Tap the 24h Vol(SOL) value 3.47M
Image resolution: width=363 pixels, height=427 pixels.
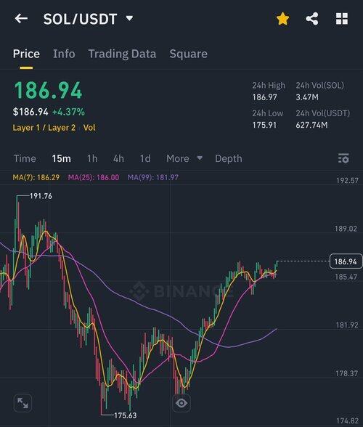tap(307, 97)
